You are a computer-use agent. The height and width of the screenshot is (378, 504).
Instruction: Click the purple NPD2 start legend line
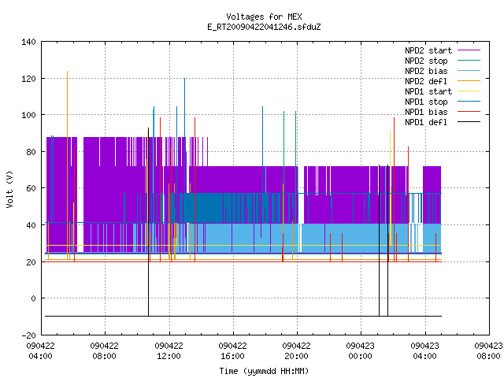tap(469, 50)
